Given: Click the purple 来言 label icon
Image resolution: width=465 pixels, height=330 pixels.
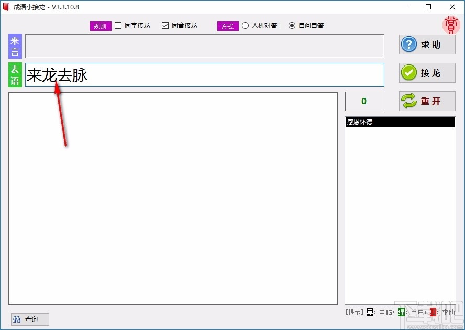Looking at the screenshot, I should coord(14,46).
